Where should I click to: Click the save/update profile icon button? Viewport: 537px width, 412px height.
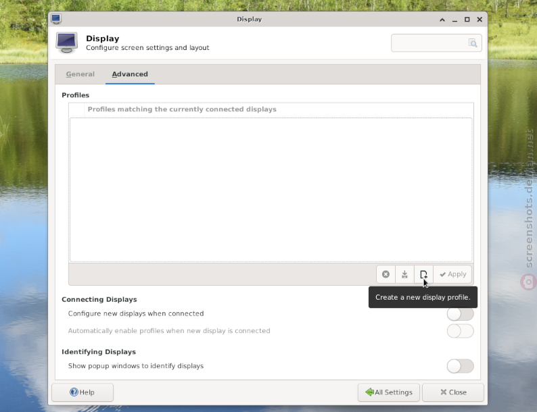pos(404,274)
